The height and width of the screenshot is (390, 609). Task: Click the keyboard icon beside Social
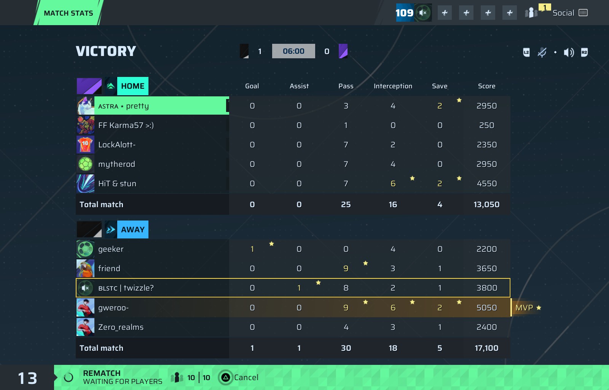pos(583,13)
